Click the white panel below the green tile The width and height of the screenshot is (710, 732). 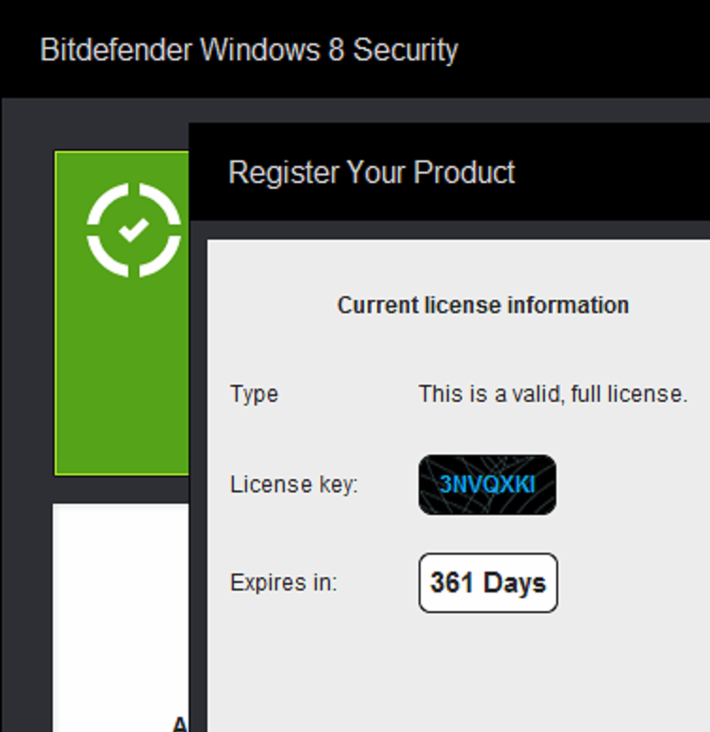pos(121,618)
